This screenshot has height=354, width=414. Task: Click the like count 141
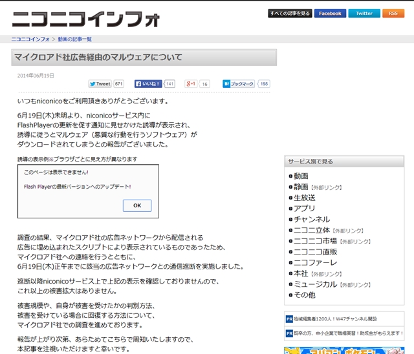click(x=169, y=84)
